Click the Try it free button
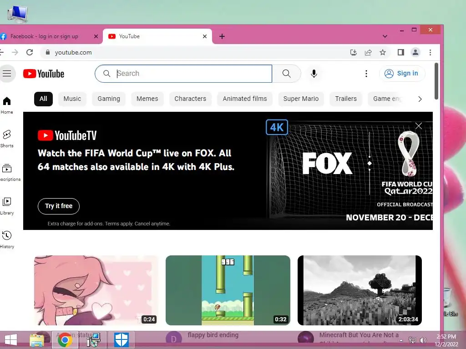Screen dimensions: 466x349 point(59,206)
